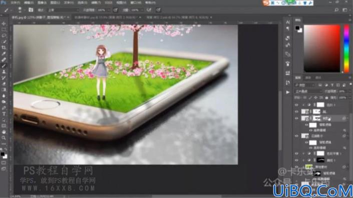Toggle eye of the topmost adjustment layer
The width and height of the screenshot is (353, 198).
coord(296,105)
